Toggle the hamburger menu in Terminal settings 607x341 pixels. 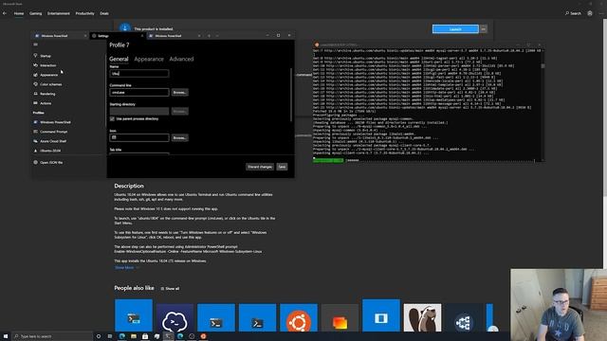[36, 45]
